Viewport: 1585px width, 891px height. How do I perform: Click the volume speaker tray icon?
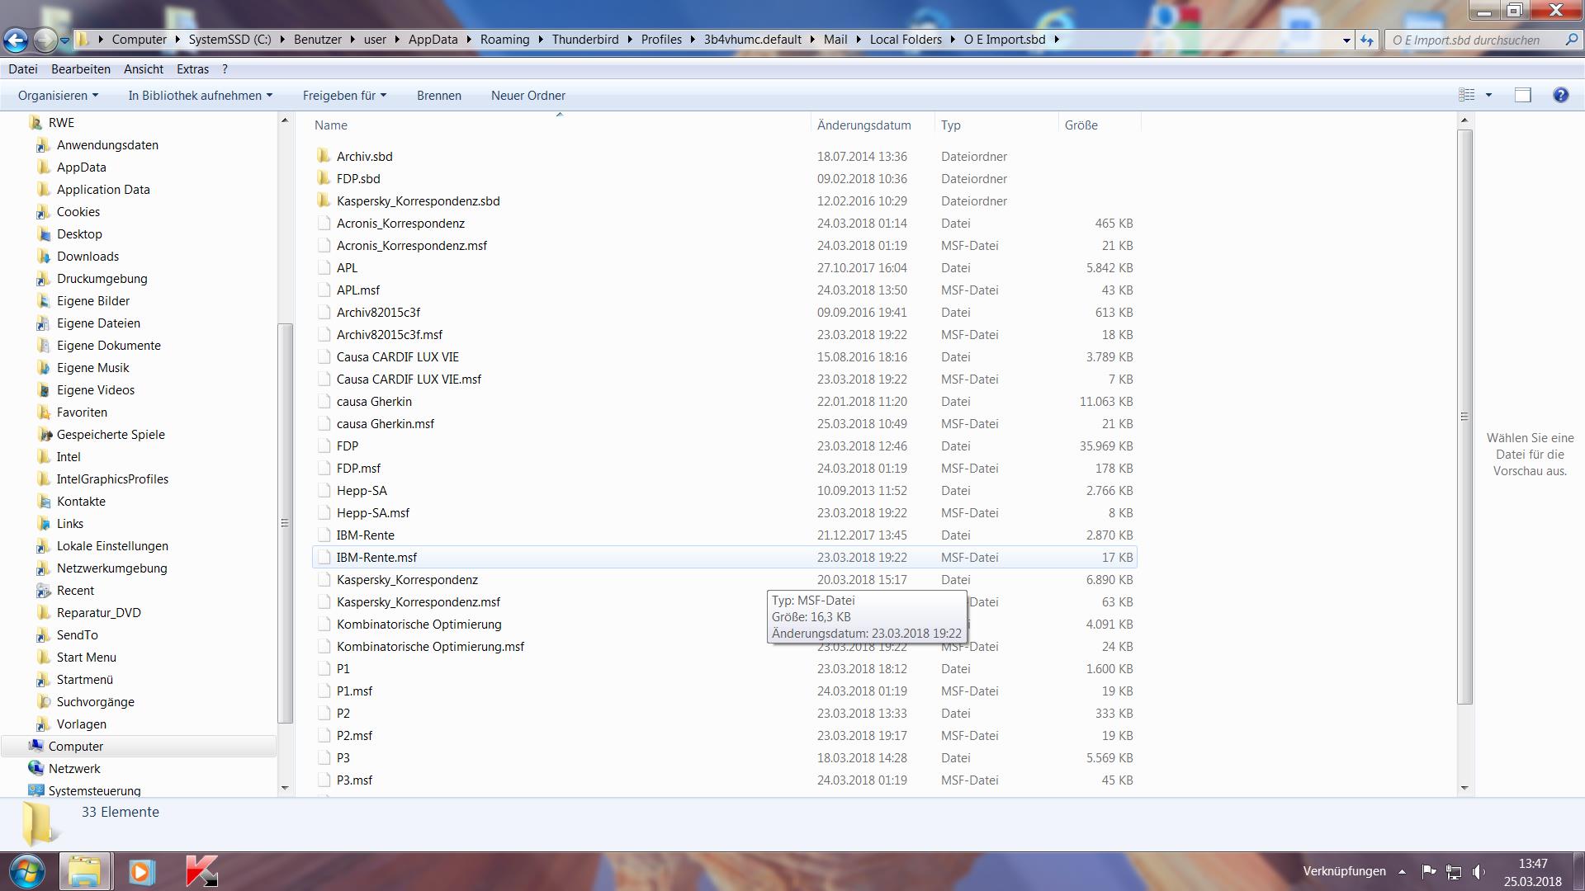(1478, 871)
